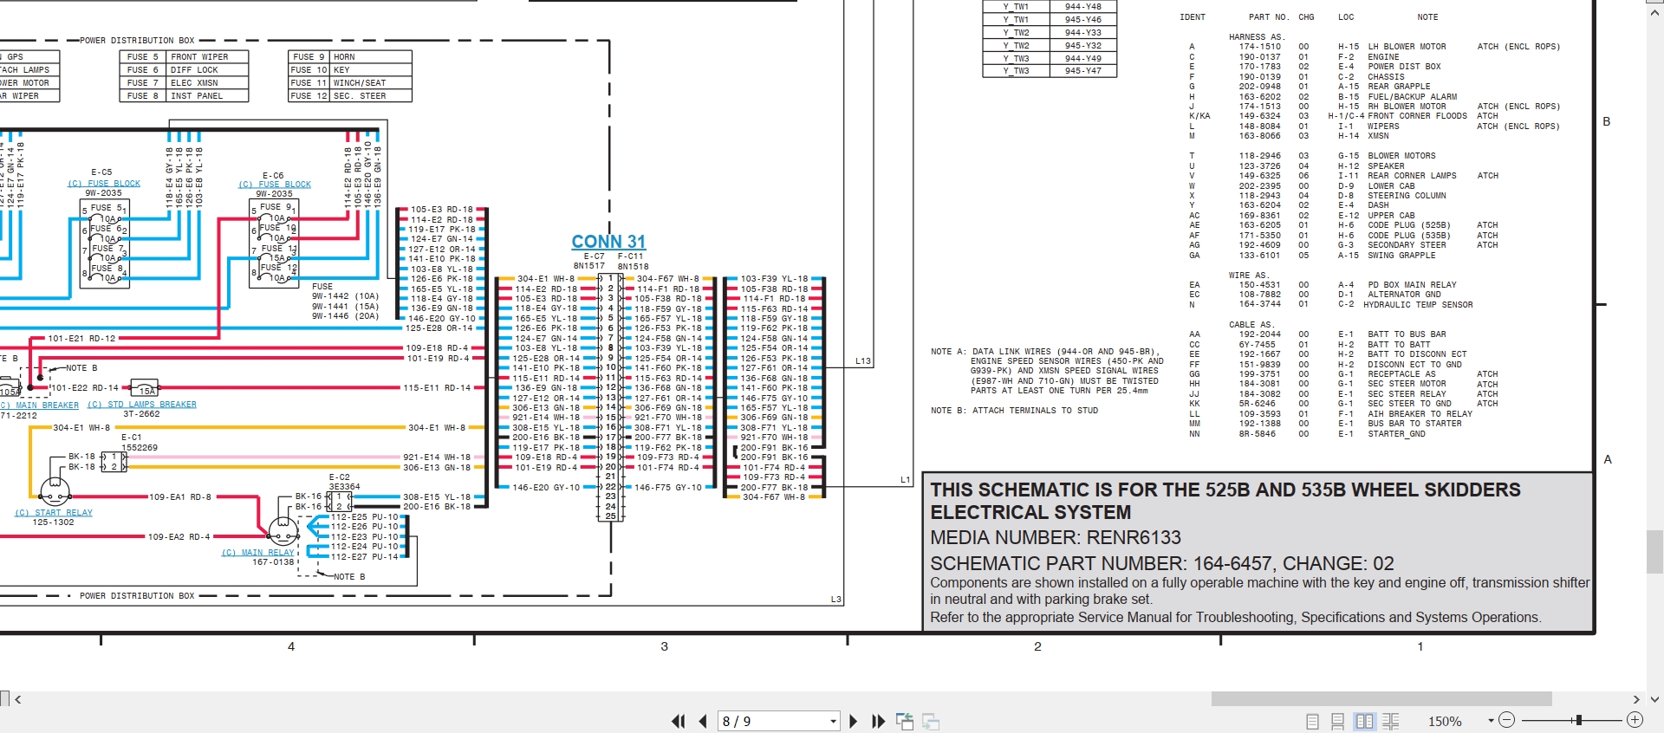Click the FUSE 6 DIFF LOCK row

coord(185,70)
